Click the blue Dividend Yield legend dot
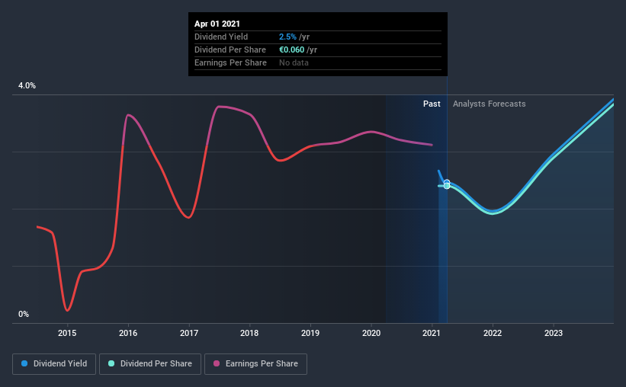The height and width of the screenshot is (387, 626). point(24,363)
